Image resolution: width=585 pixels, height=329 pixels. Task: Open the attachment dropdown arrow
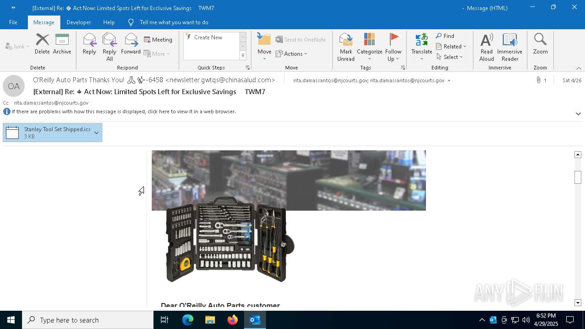click(96, 133)
